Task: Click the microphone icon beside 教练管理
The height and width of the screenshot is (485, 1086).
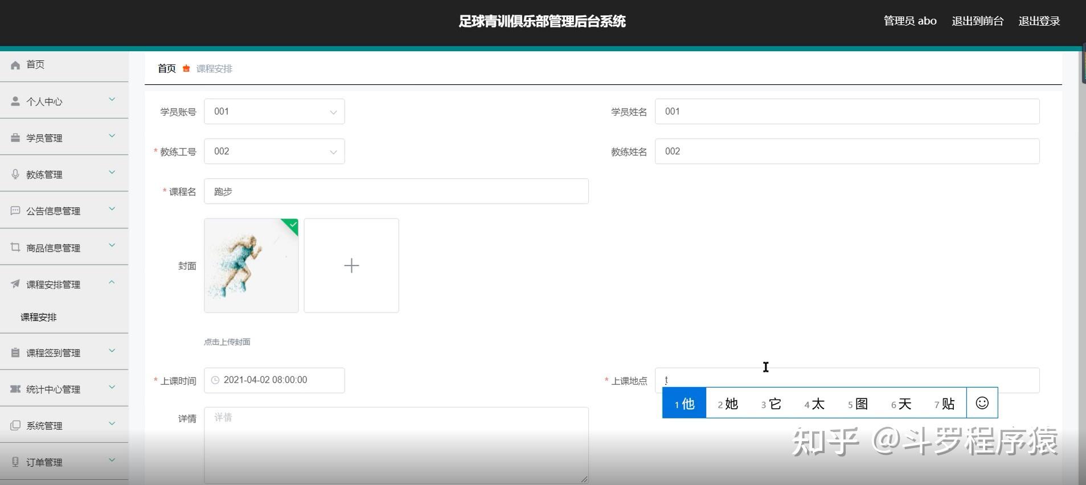Action: pos(15,174)
